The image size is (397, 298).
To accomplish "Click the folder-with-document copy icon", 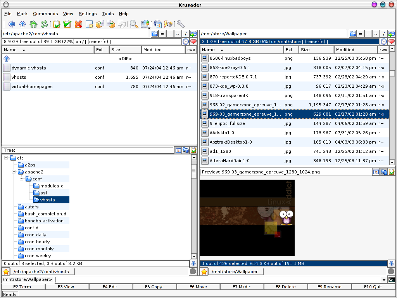I will pos(100,24).
